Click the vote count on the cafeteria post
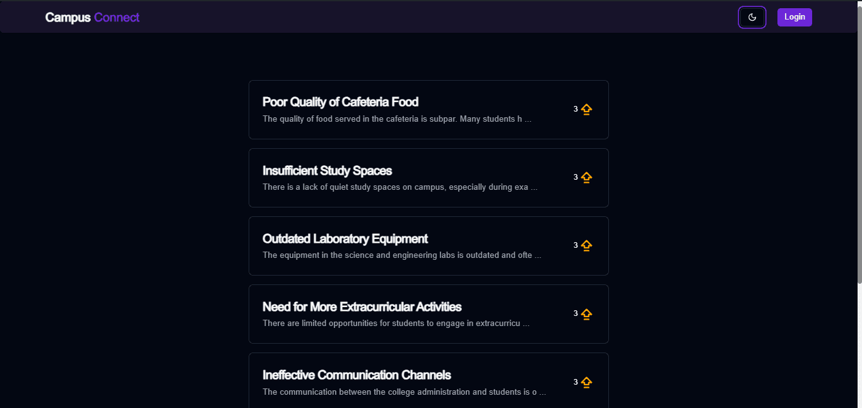This screenshot has width=862, height=408. 576,109
